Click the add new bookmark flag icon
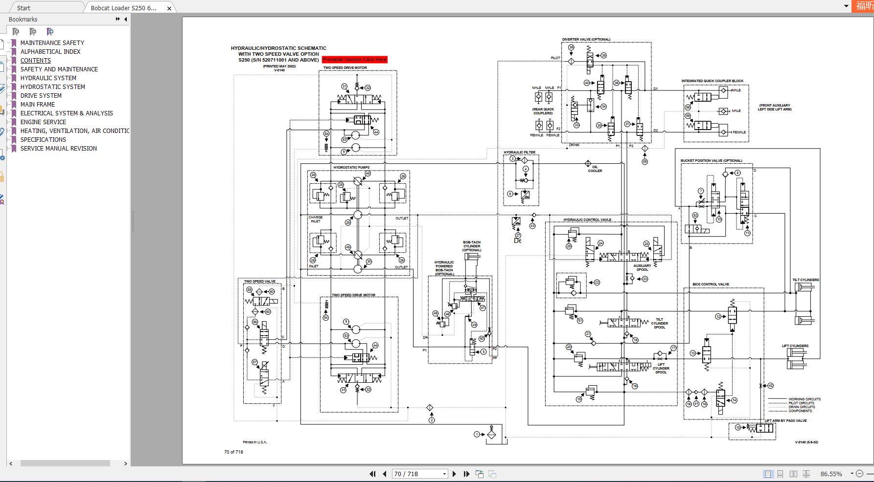Viewport: 874px width, 482px height. 33,32
